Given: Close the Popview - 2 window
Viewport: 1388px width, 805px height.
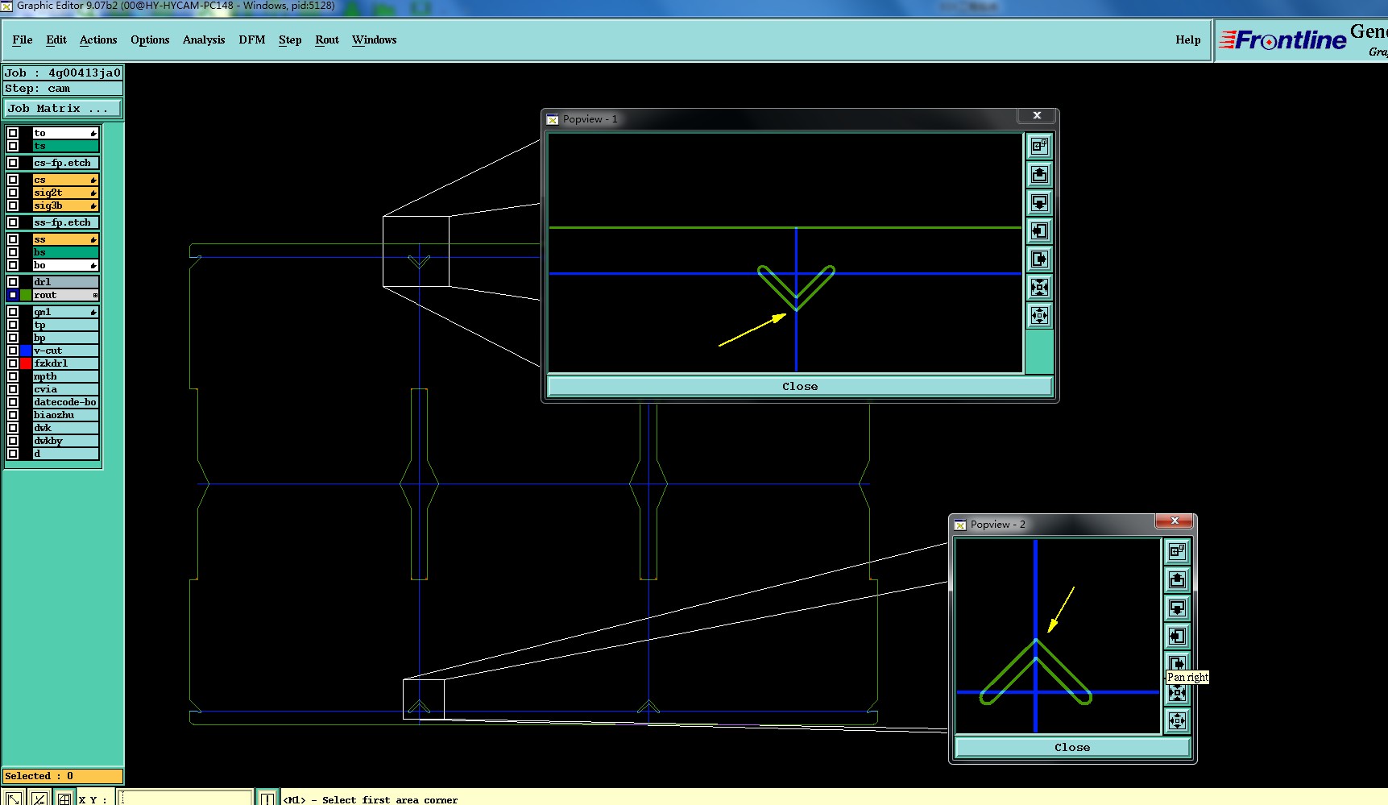Looking at the screenshot, I should 1175,521.
